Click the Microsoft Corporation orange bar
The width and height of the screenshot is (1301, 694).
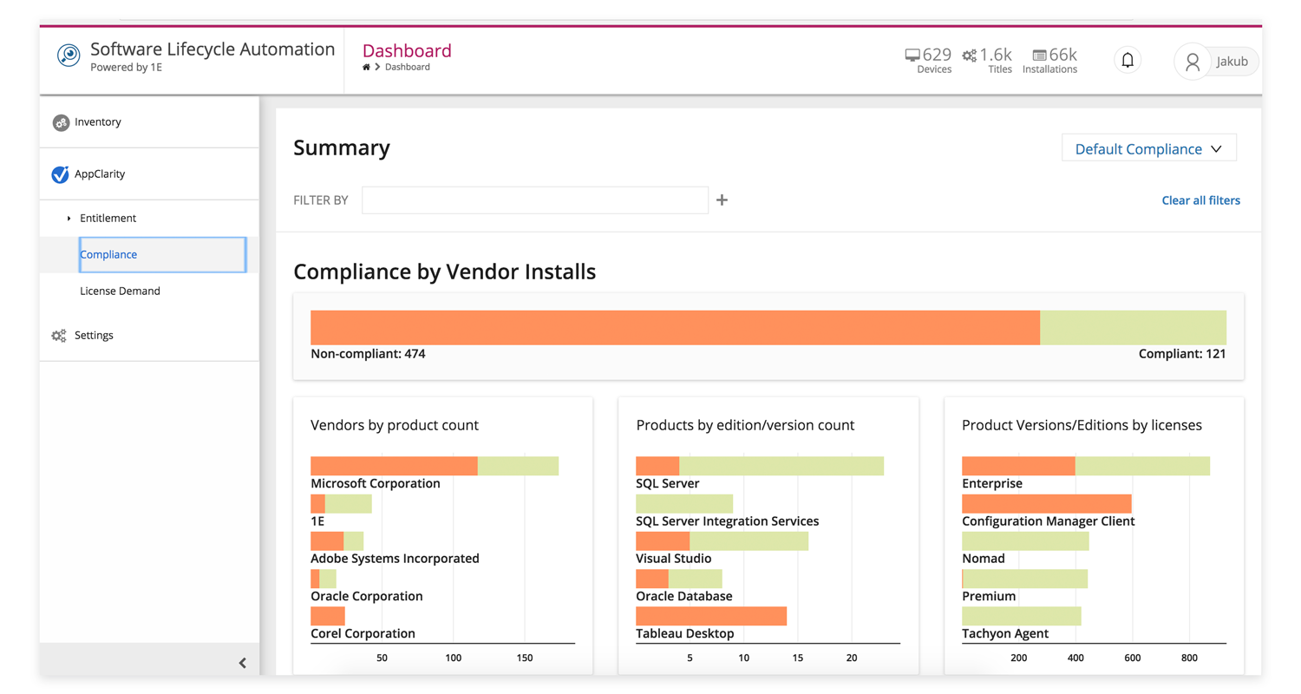[x=394, y=466]
